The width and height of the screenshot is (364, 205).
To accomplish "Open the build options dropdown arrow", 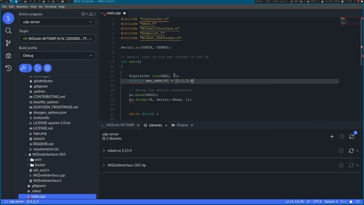I will point(30,68).
